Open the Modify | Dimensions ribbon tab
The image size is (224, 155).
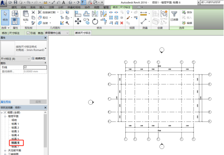[x=121, y=7]
